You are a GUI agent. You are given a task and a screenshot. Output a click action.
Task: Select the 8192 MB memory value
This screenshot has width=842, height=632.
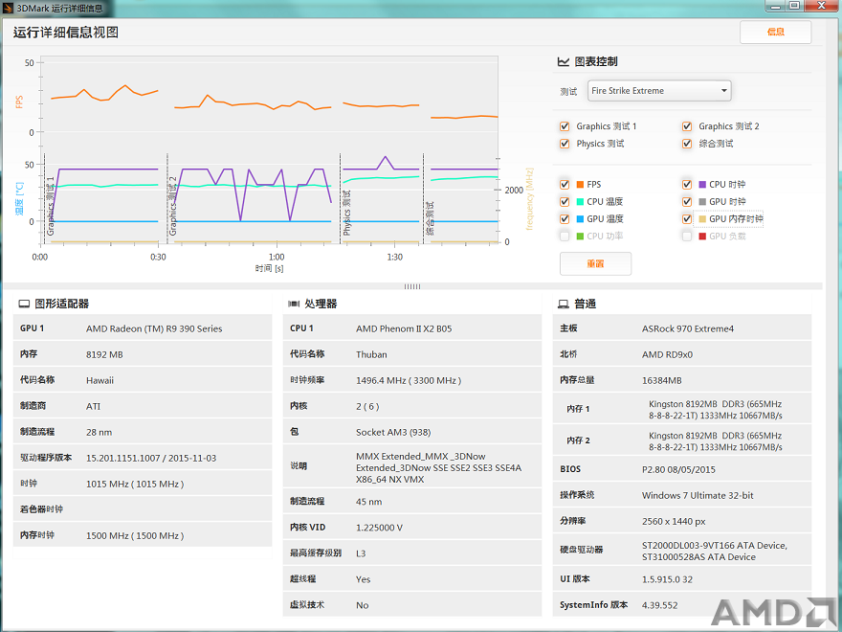104,354
